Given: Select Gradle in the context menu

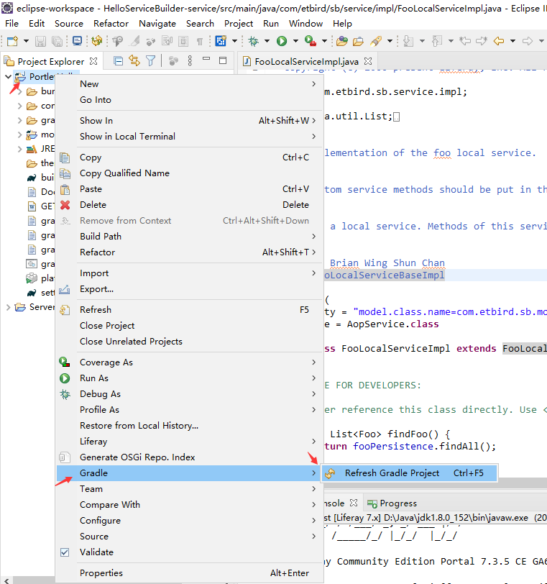Looking at the screenshot, I should [x=93, y=473].
